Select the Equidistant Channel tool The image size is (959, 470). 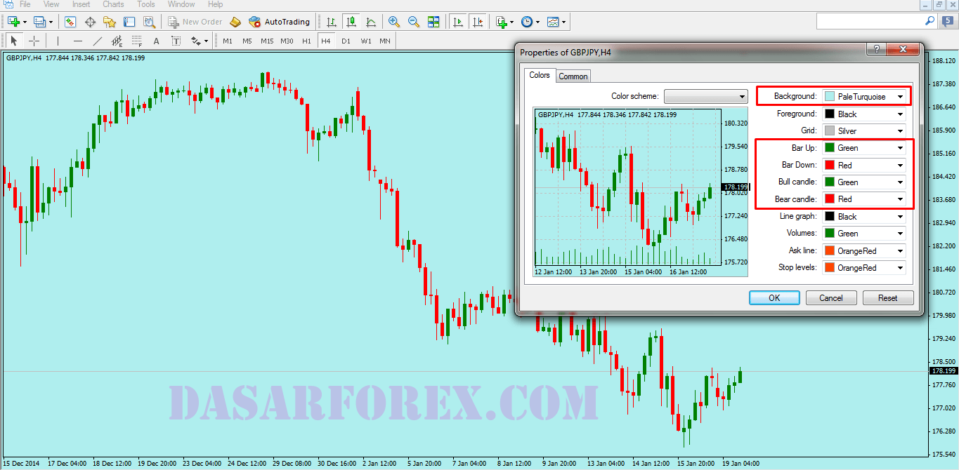(117, 41)
